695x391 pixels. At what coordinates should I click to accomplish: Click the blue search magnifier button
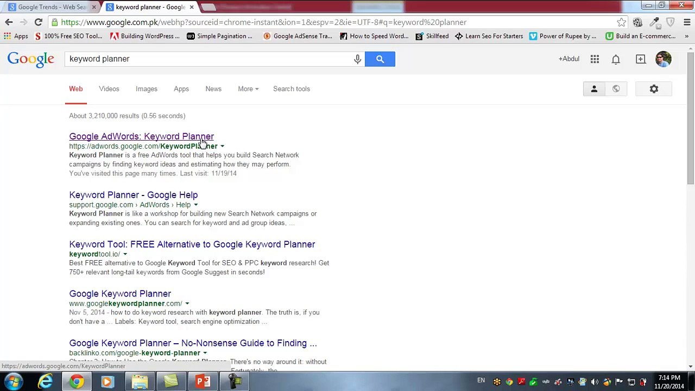coord(380,59)
